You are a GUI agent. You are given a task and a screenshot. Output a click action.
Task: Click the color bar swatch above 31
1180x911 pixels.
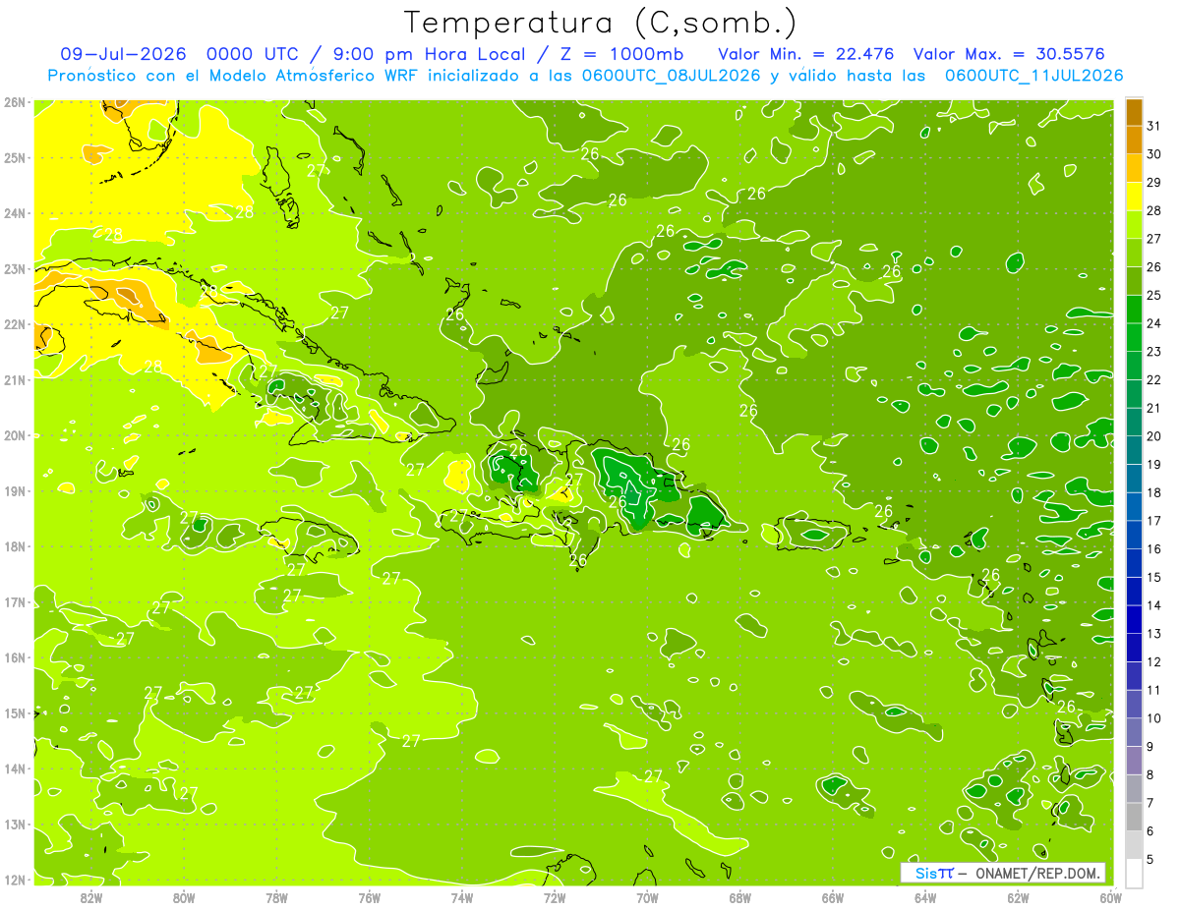pos(1134,111)
